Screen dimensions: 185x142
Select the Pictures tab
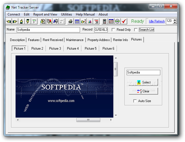click(136, 39)
